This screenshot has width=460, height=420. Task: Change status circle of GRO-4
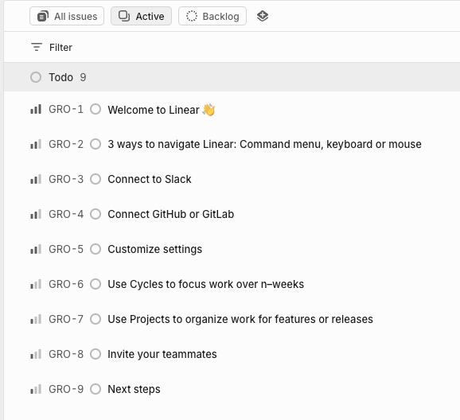coord(96,214)
